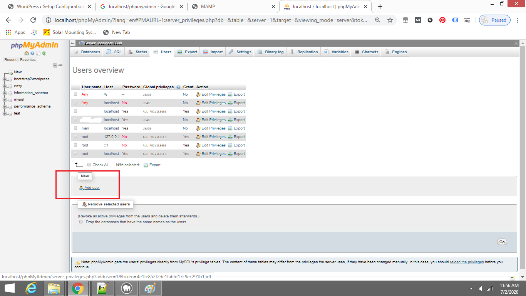
Task: Reload the page with the refresh icon
Action: click(33, 20)
